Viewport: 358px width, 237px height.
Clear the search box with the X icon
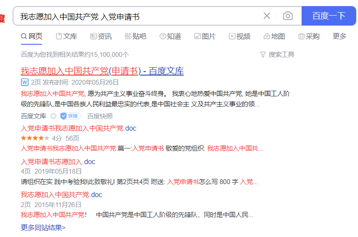[267, 16]
